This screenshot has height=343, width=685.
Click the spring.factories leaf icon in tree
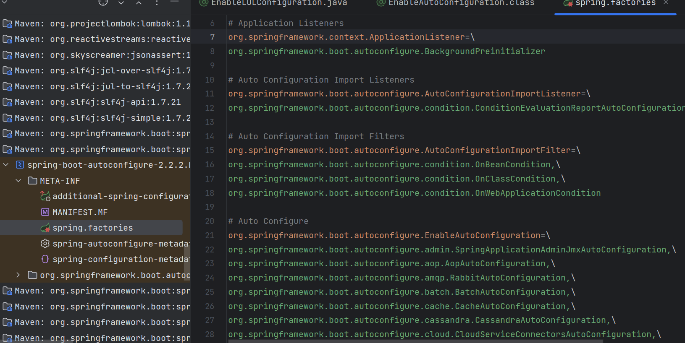(45, 228)
